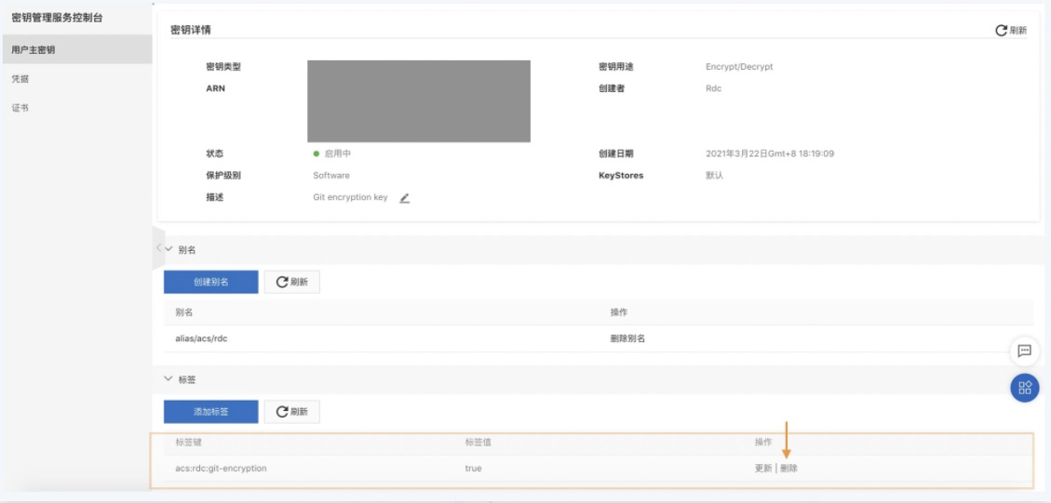The height and width of the screenshot is (503, 1051).
Task: Click the 标签键 column header
Action: [188, 442]
